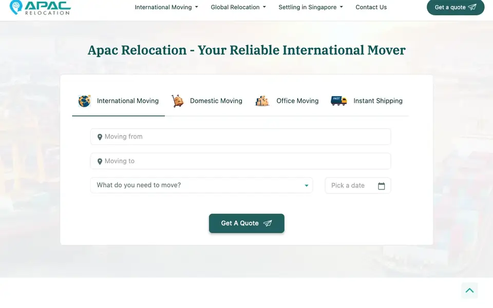Click the paper plane icon in Get A Quote
The image size is (493, 308).
[268, 223]
